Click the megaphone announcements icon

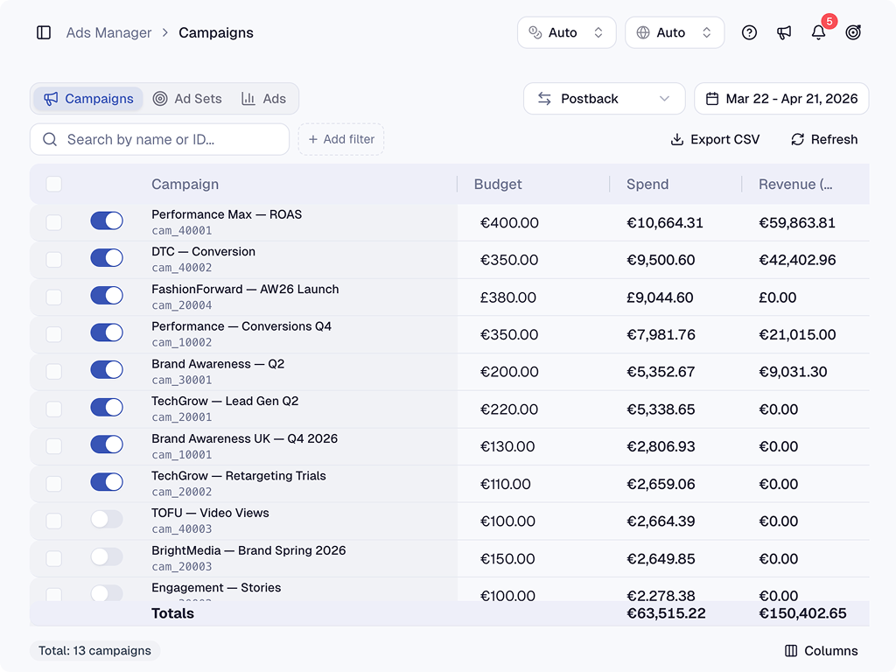[x=784, y=32]
